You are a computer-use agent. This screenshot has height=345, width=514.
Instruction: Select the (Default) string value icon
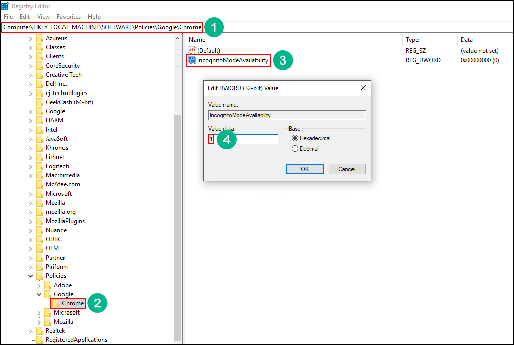tap(192, 50)
